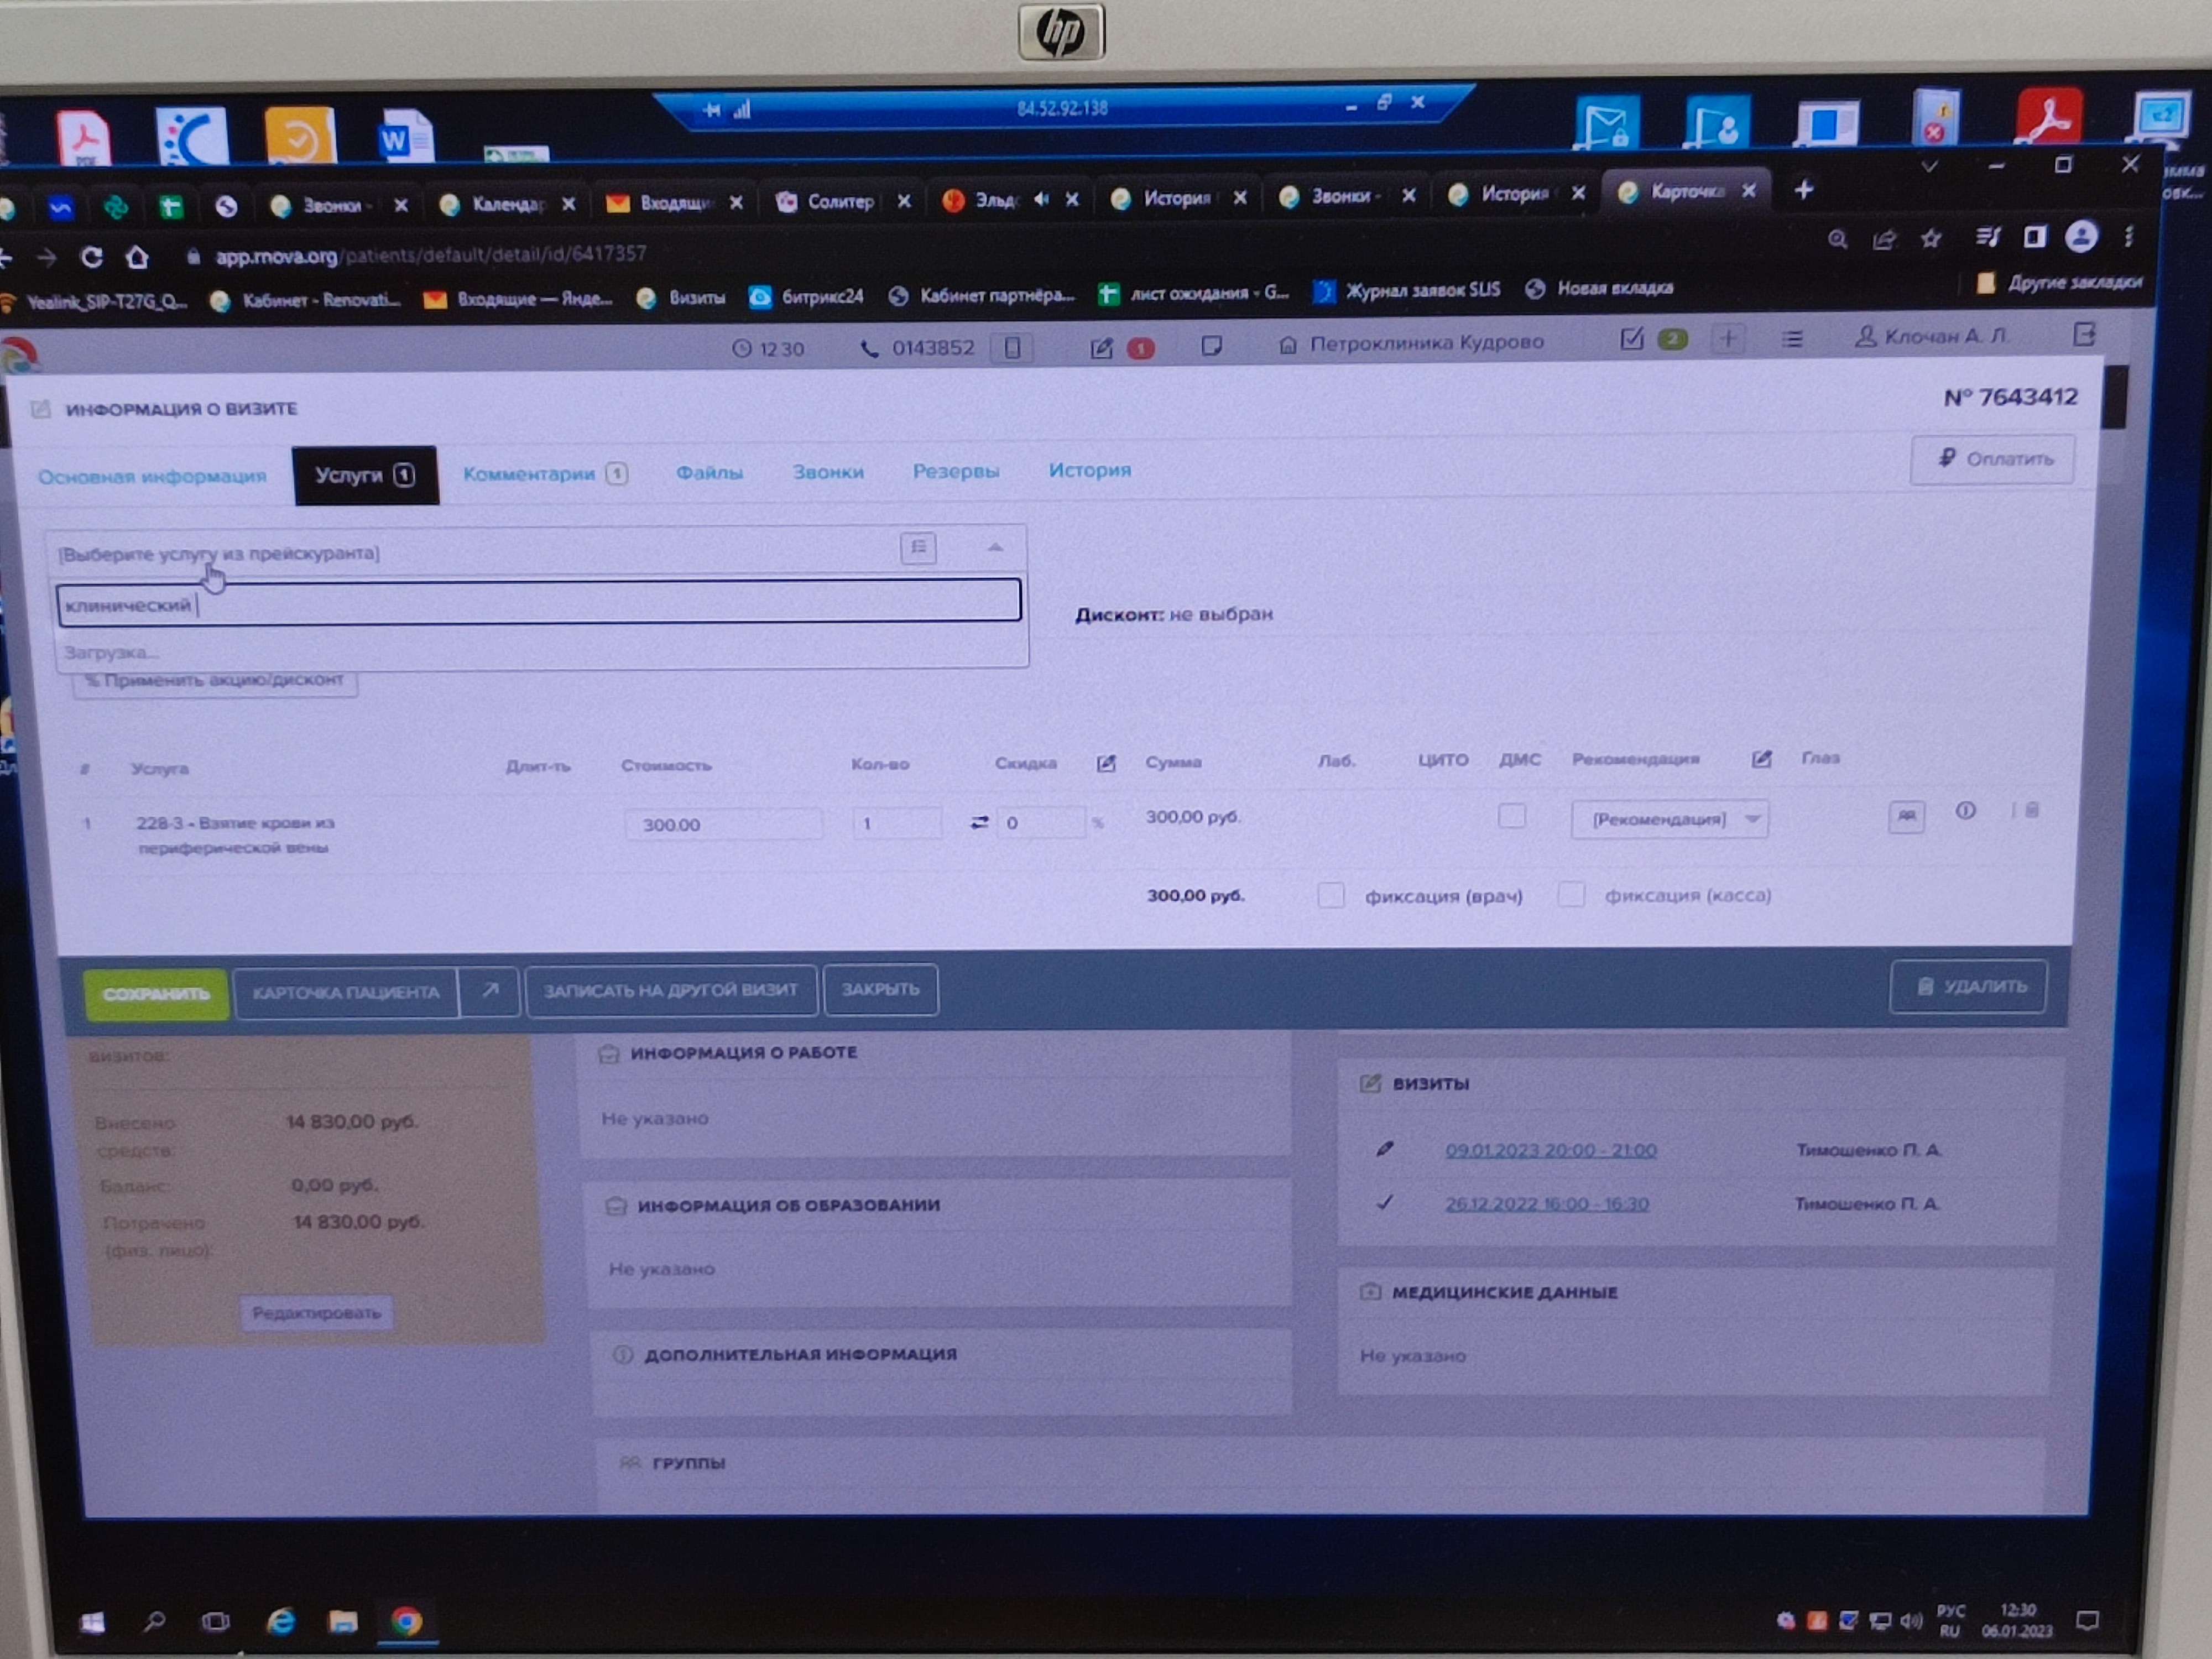Toggle the ДМС checkbox for service
This screenshot has height=1659, width=2212.
click(x=1511, y=816)
